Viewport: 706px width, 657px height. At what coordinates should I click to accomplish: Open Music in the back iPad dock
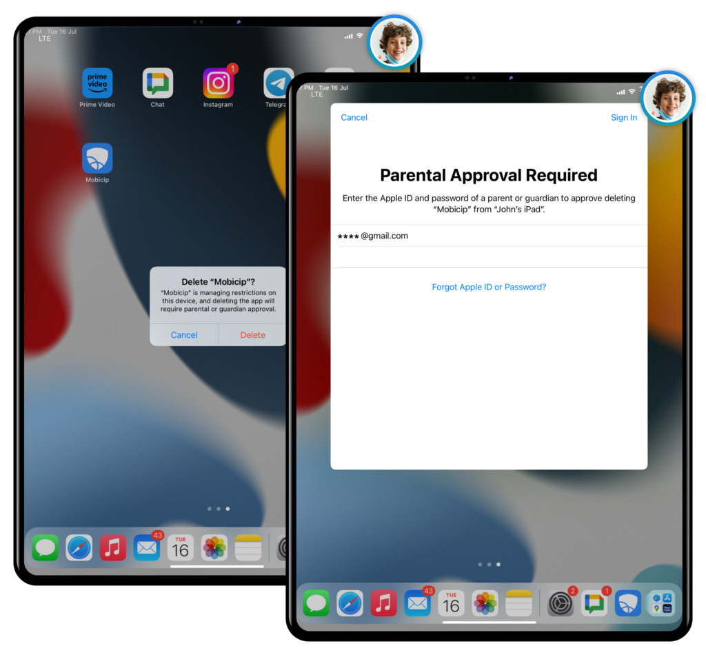[x=113, y=548]
